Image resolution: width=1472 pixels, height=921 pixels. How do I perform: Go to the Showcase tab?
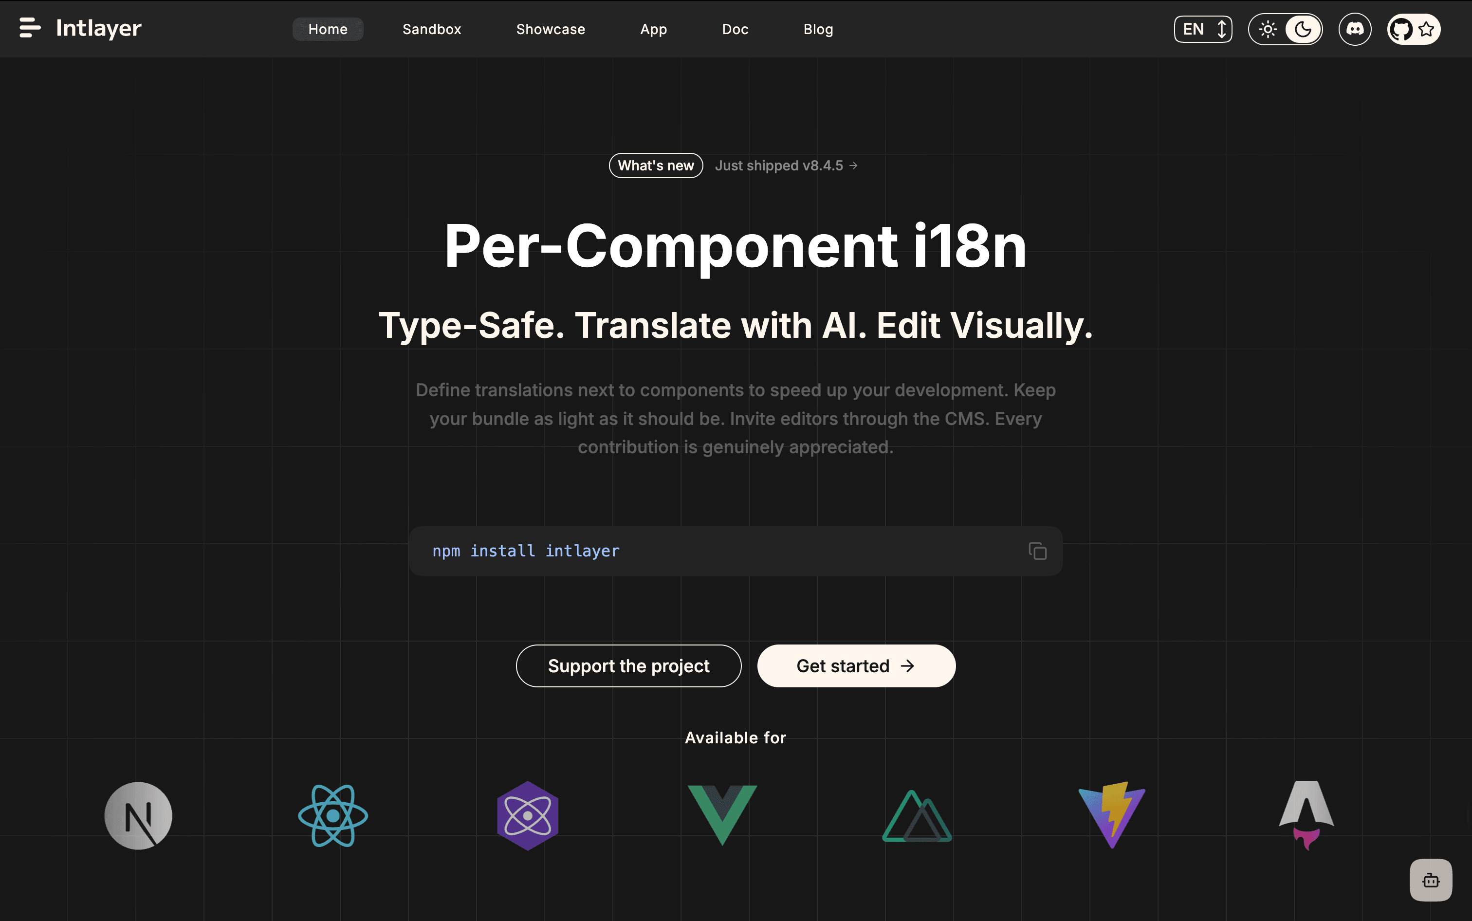(551, 29)
